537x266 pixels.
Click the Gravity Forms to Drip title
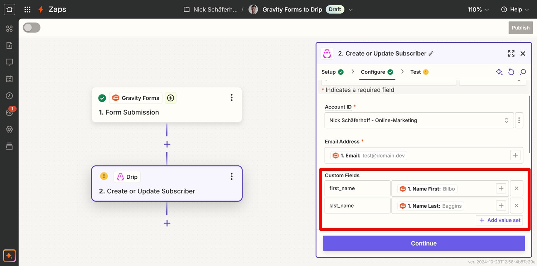pyautogui.click(x=292, y=10)
